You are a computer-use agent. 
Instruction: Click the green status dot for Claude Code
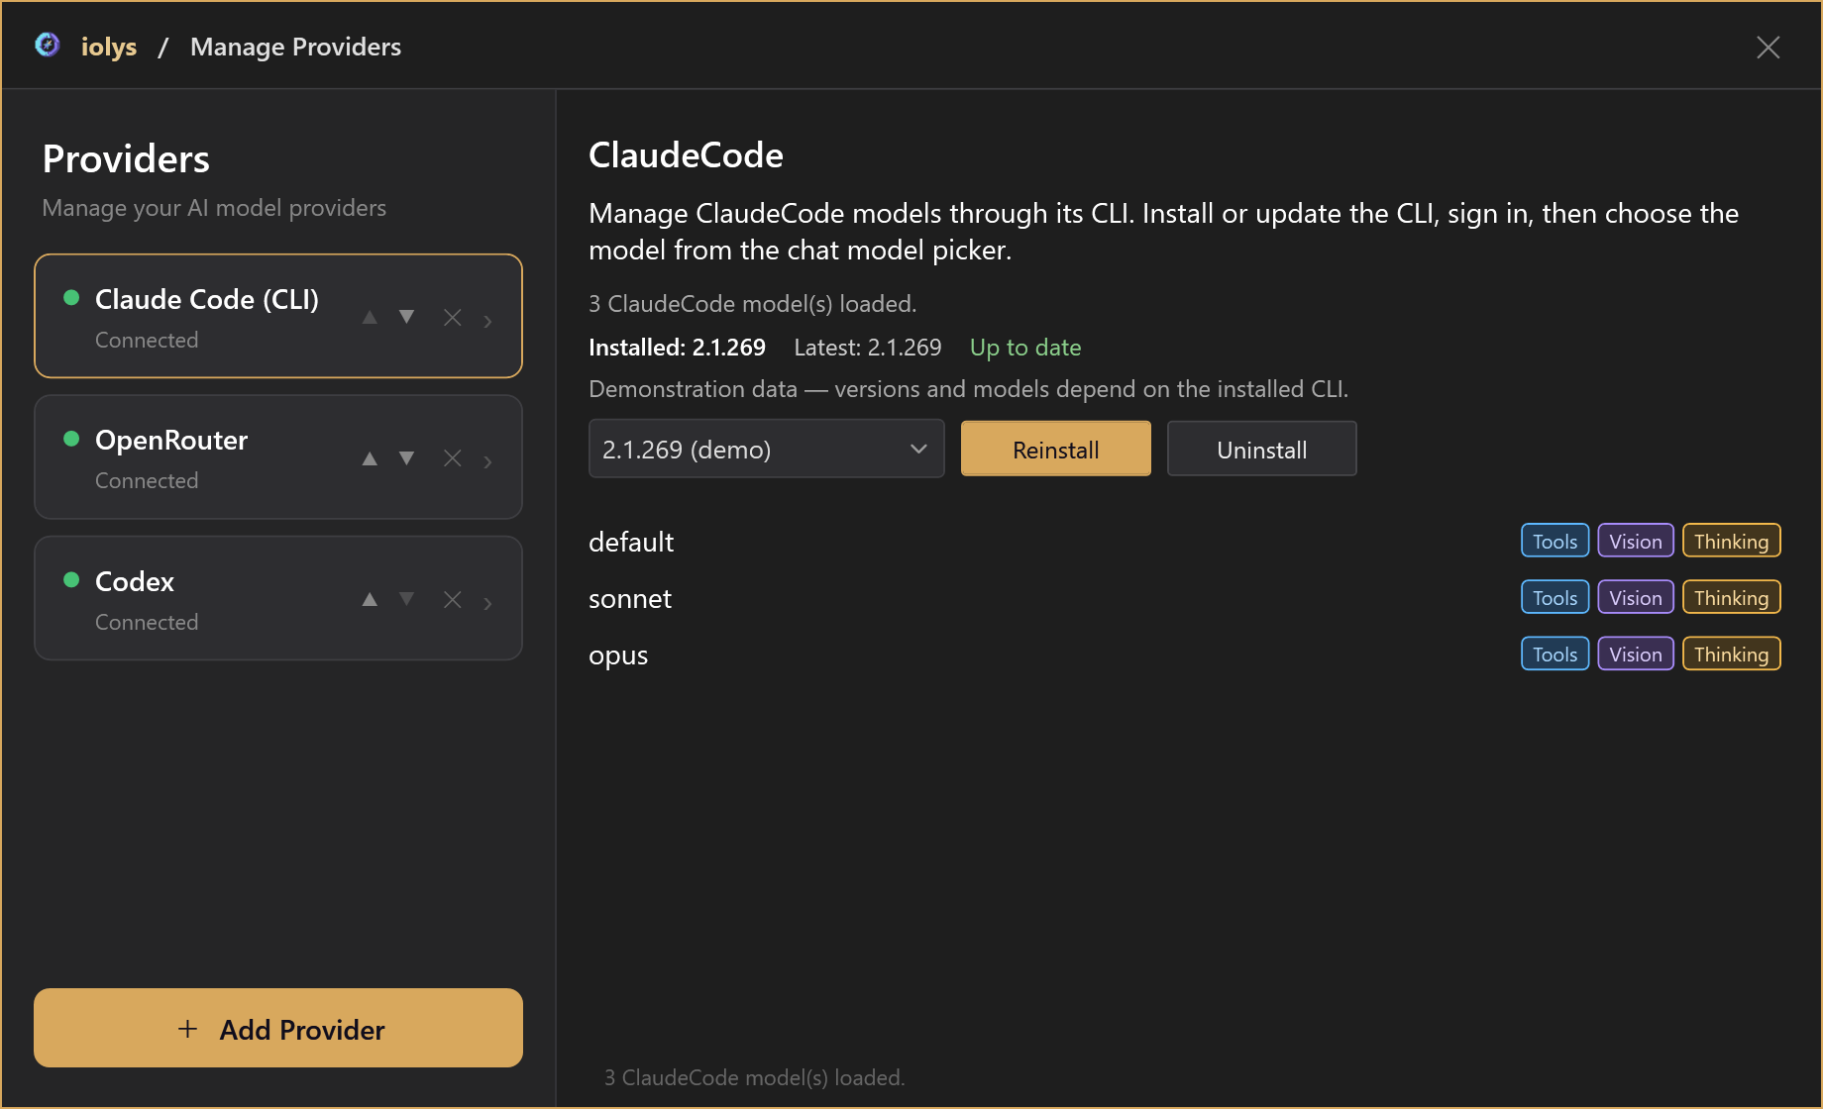[71, 297]
